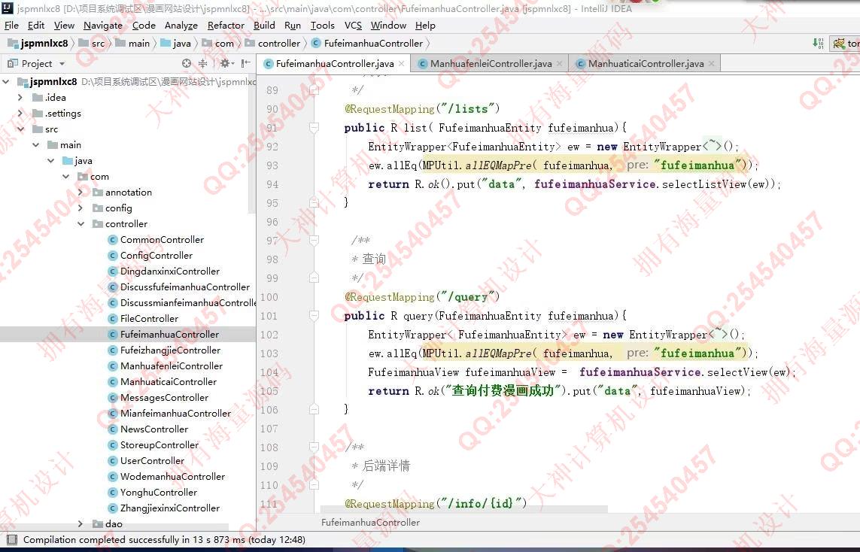The image size is (860, 552).
Task: Click the class icon beside ConfigController
Action: click(x=113, y=256)
